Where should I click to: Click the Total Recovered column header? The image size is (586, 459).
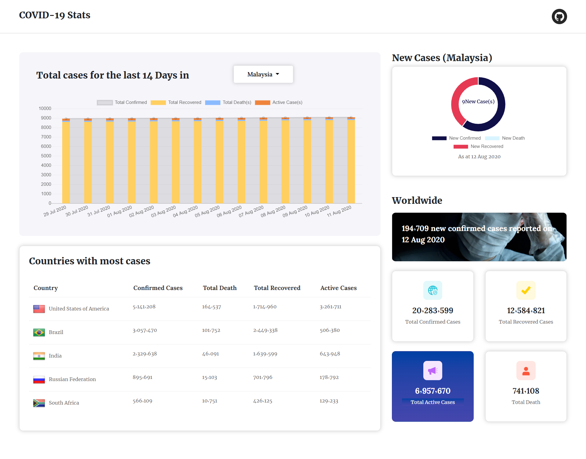click(x=277, y=288)
